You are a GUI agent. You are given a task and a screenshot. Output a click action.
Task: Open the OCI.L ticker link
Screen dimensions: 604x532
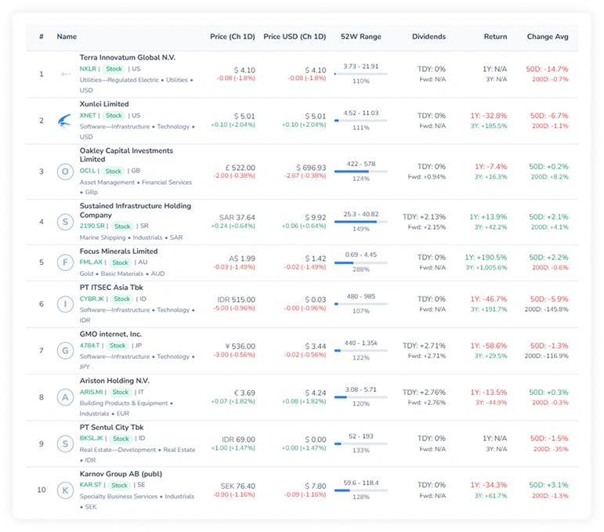coord(88,171)
